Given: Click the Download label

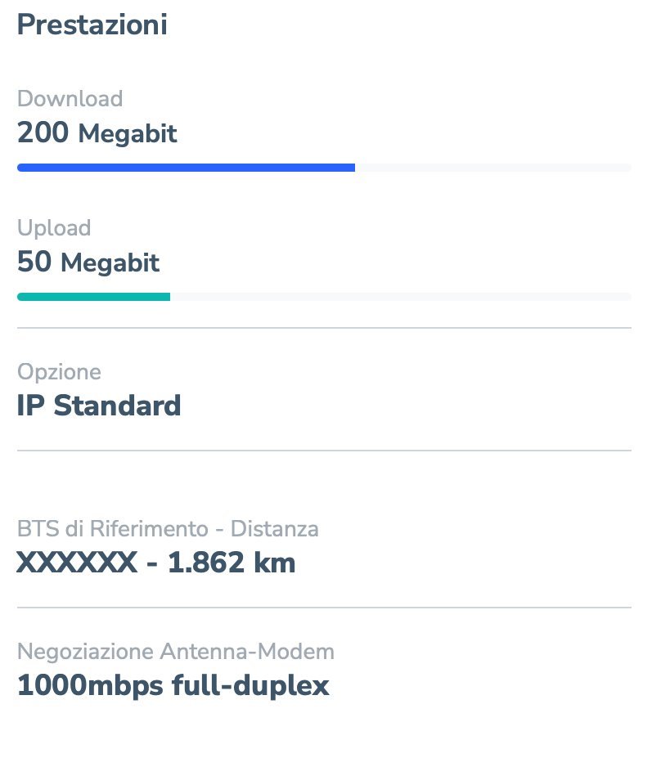Looking at the screenshot, I should coord(70,99).
